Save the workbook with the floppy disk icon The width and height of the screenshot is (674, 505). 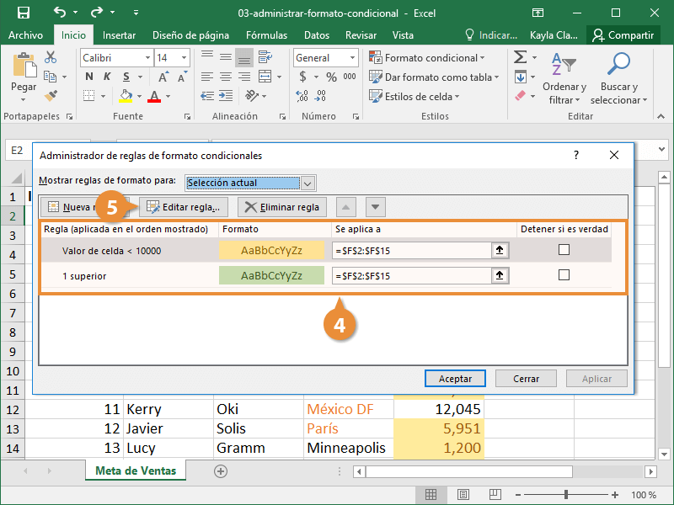[24, 13]
